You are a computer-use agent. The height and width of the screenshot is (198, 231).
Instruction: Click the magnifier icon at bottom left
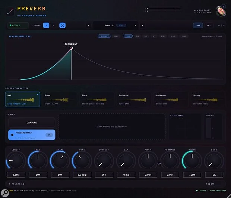5,193
